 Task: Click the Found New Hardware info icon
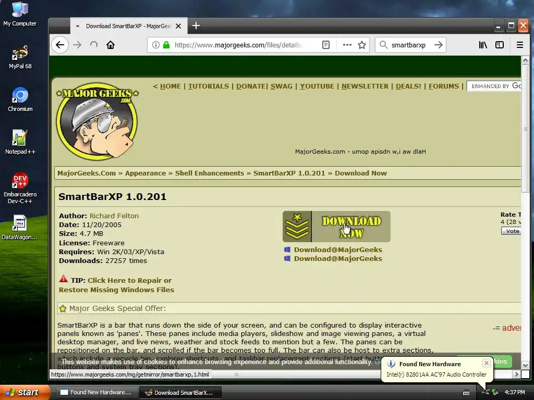pyautogui.click(x=391, y=364)
